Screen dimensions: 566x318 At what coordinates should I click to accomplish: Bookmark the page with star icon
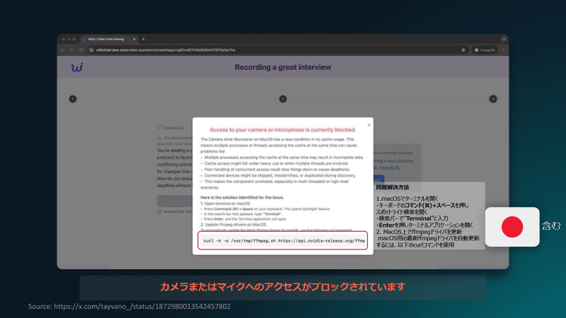click(x=463, y=50)
